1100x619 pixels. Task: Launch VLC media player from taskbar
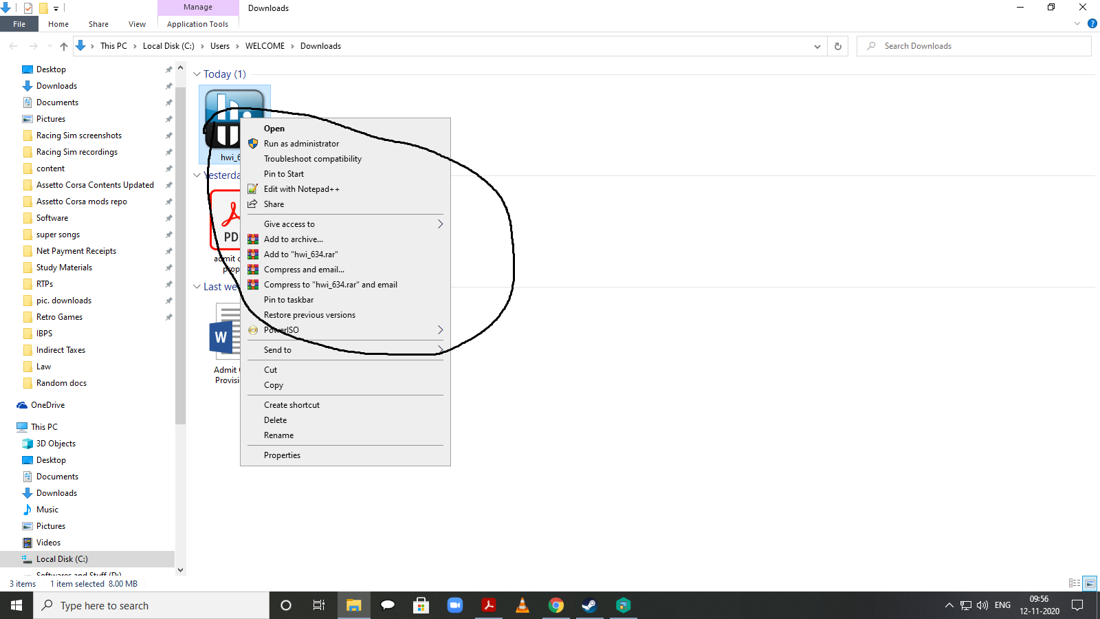coord(522,605)
